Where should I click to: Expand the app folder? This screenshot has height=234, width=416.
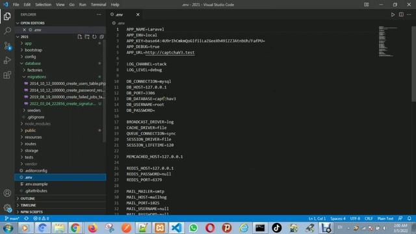point(60,44)
